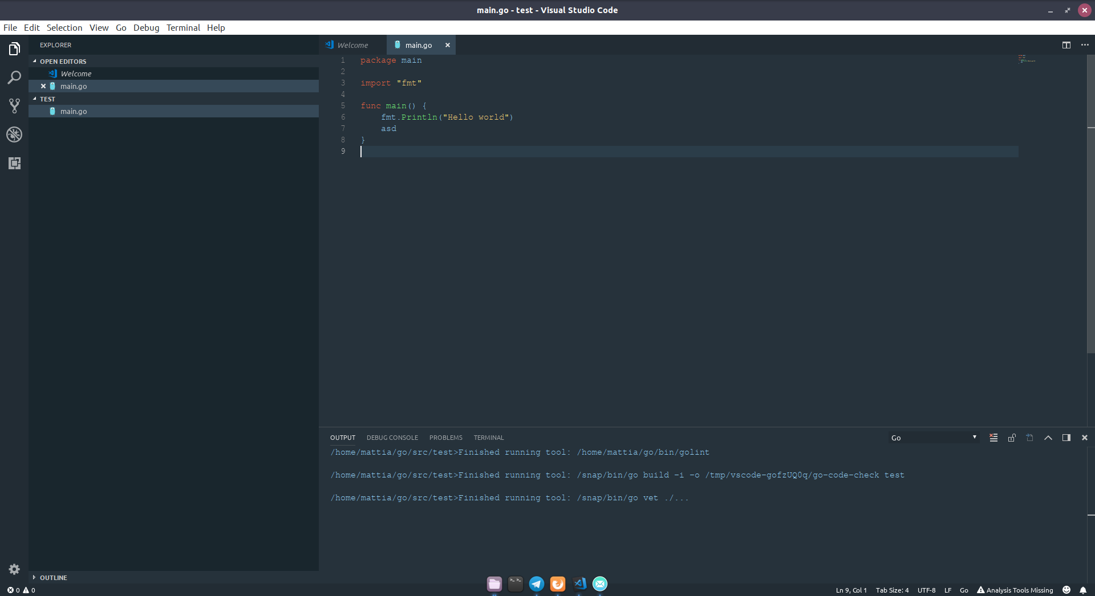Select the Debug view icon
The height and width of the screenshot is (596, 1095).
tap(14, 134)
